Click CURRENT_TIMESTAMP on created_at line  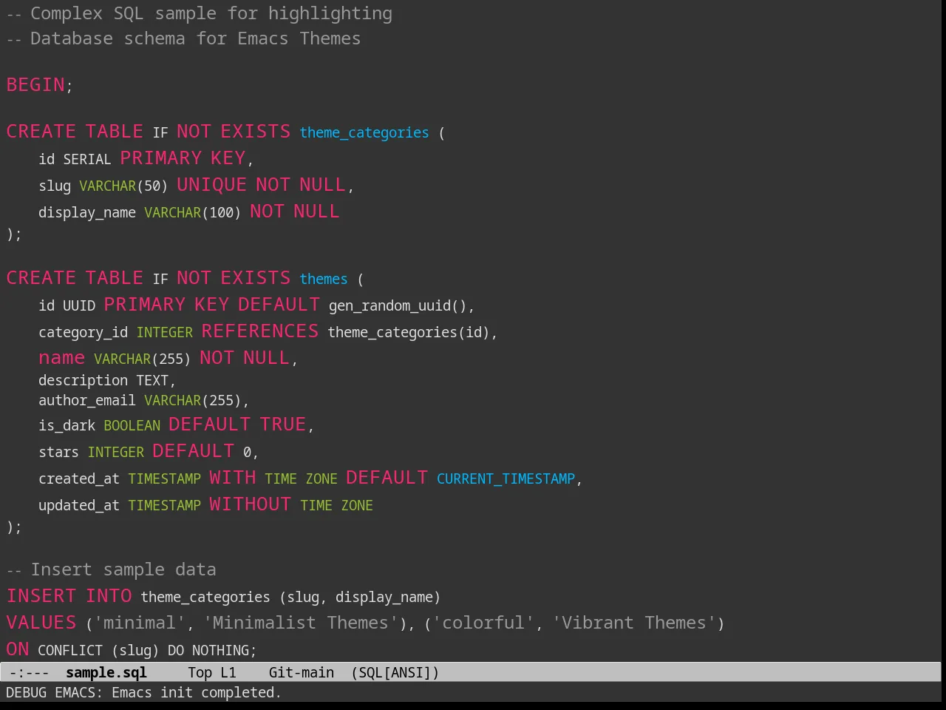click(x=506, y=479)
